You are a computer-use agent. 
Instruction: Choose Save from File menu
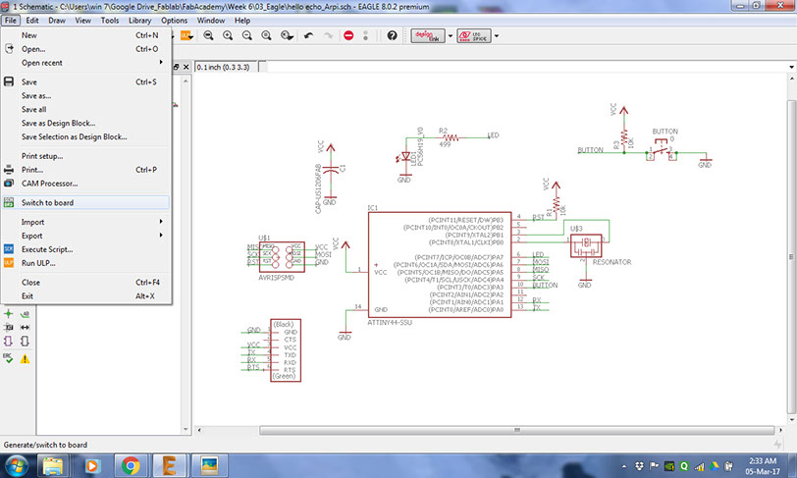click(86, 81)
